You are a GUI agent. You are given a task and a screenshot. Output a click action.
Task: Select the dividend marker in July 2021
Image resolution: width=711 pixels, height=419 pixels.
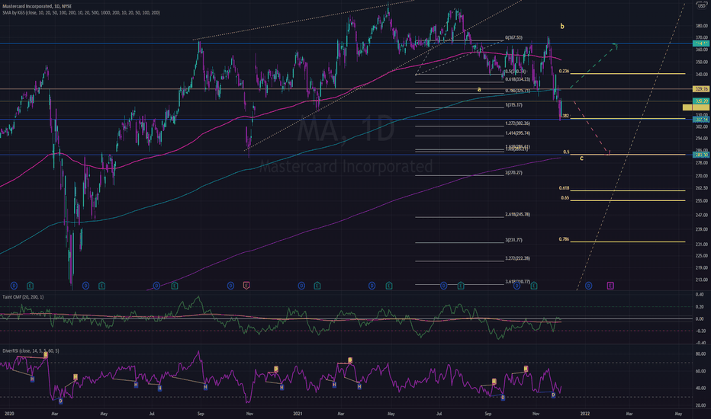pos(443,286)
